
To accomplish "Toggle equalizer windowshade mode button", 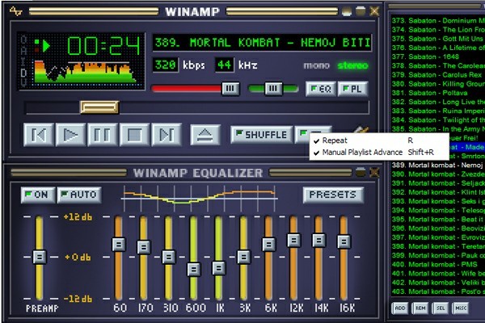I will coord(361,173).
